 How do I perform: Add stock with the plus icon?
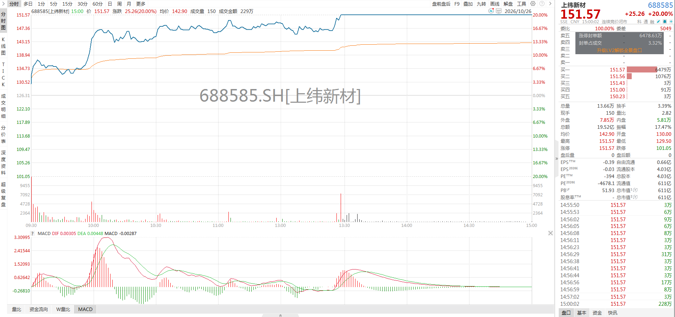[671, 21]
